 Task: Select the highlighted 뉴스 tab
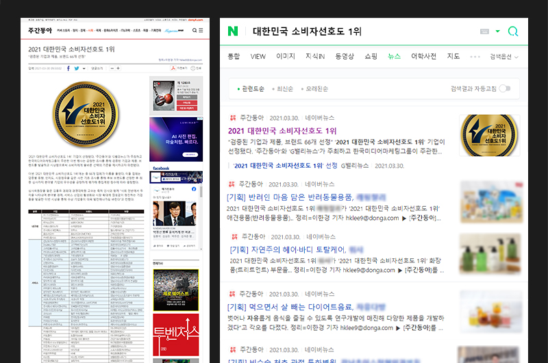395,56
